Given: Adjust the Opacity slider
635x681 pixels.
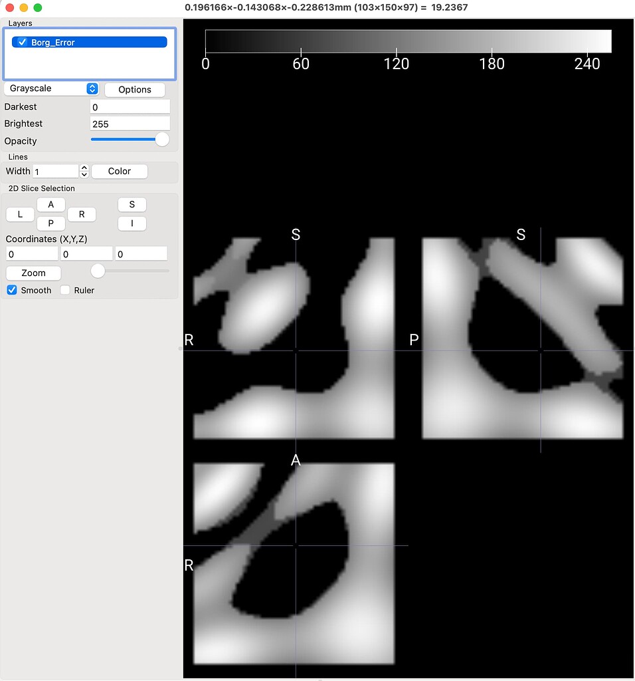Looking at the screenshot, I should tap(161, 139).
